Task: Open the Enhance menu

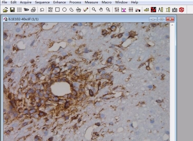Action: (60, 2)
